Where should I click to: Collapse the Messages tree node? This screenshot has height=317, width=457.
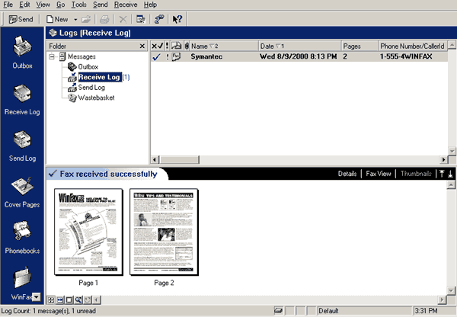pyautogui.click(x=52, y=56)
